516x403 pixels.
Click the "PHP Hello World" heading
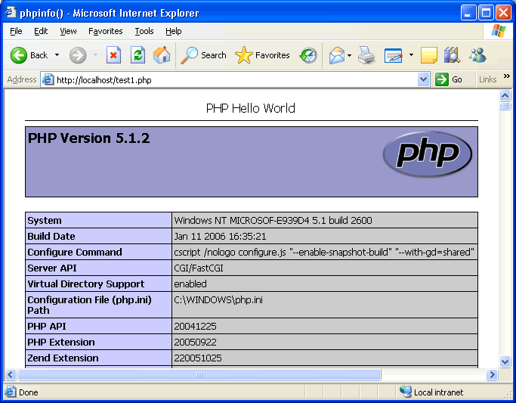[x=251, y=108]
